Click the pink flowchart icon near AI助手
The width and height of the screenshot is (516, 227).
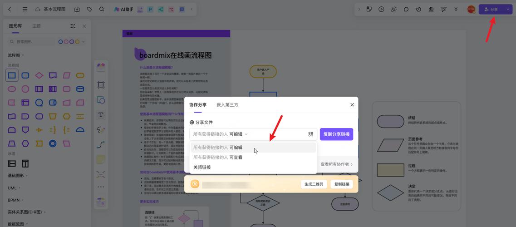pyautogui.click(x=171, y=10)
